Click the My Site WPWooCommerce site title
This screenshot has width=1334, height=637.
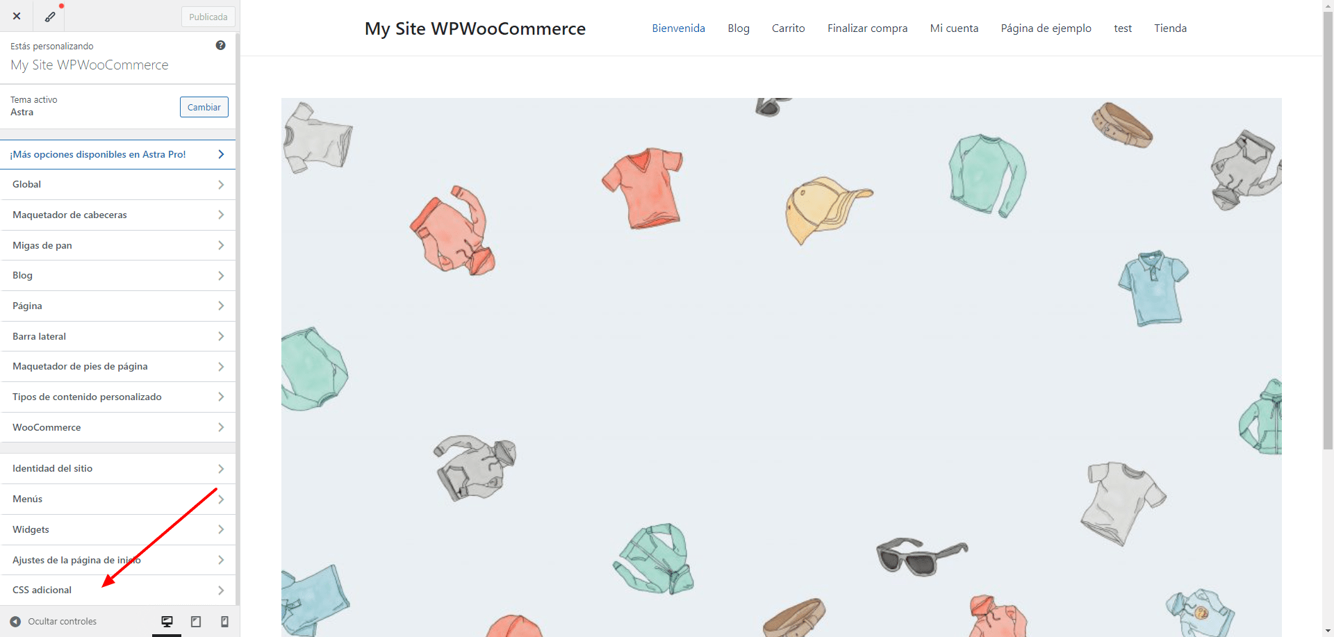(x=475, y=28)
